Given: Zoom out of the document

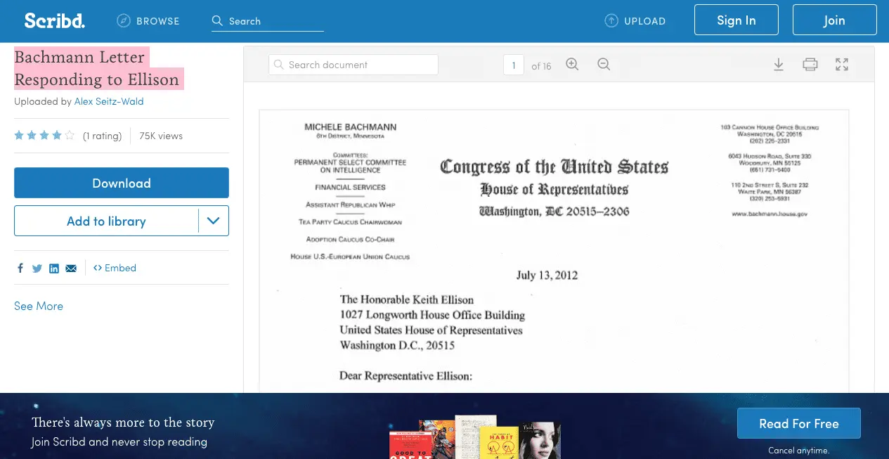Looking at the screenshot, I should pos(603,65).
